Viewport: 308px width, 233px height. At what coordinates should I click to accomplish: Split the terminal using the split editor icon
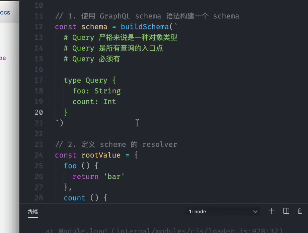point(286,211)
